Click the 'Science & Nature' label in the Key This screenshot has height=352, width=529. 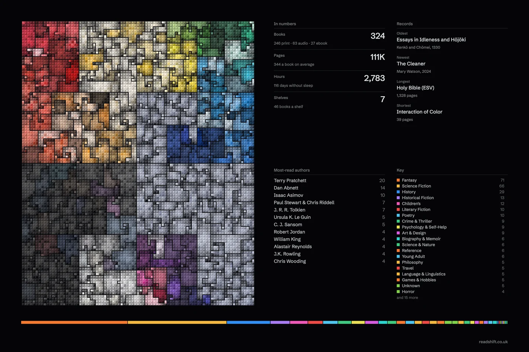(x=418, y=245)
